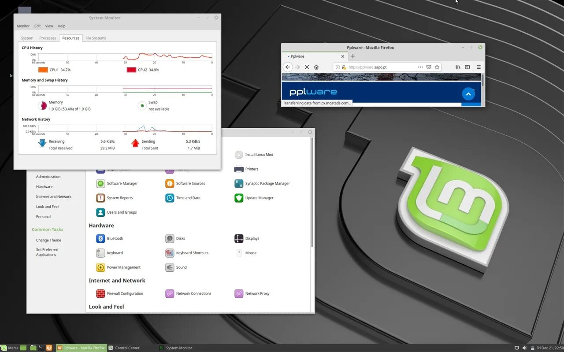This screenshot has width=564, height=352.
Task: Open Users and Groups
Action: pyautogui.click(x=116, y=212)
